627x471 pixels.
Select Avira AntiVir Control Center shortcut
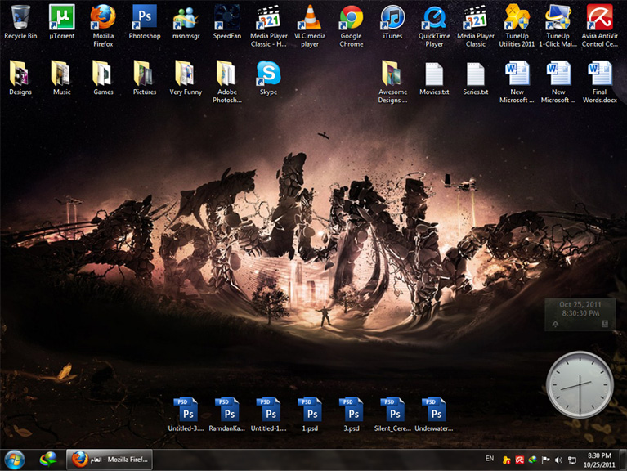599,26
